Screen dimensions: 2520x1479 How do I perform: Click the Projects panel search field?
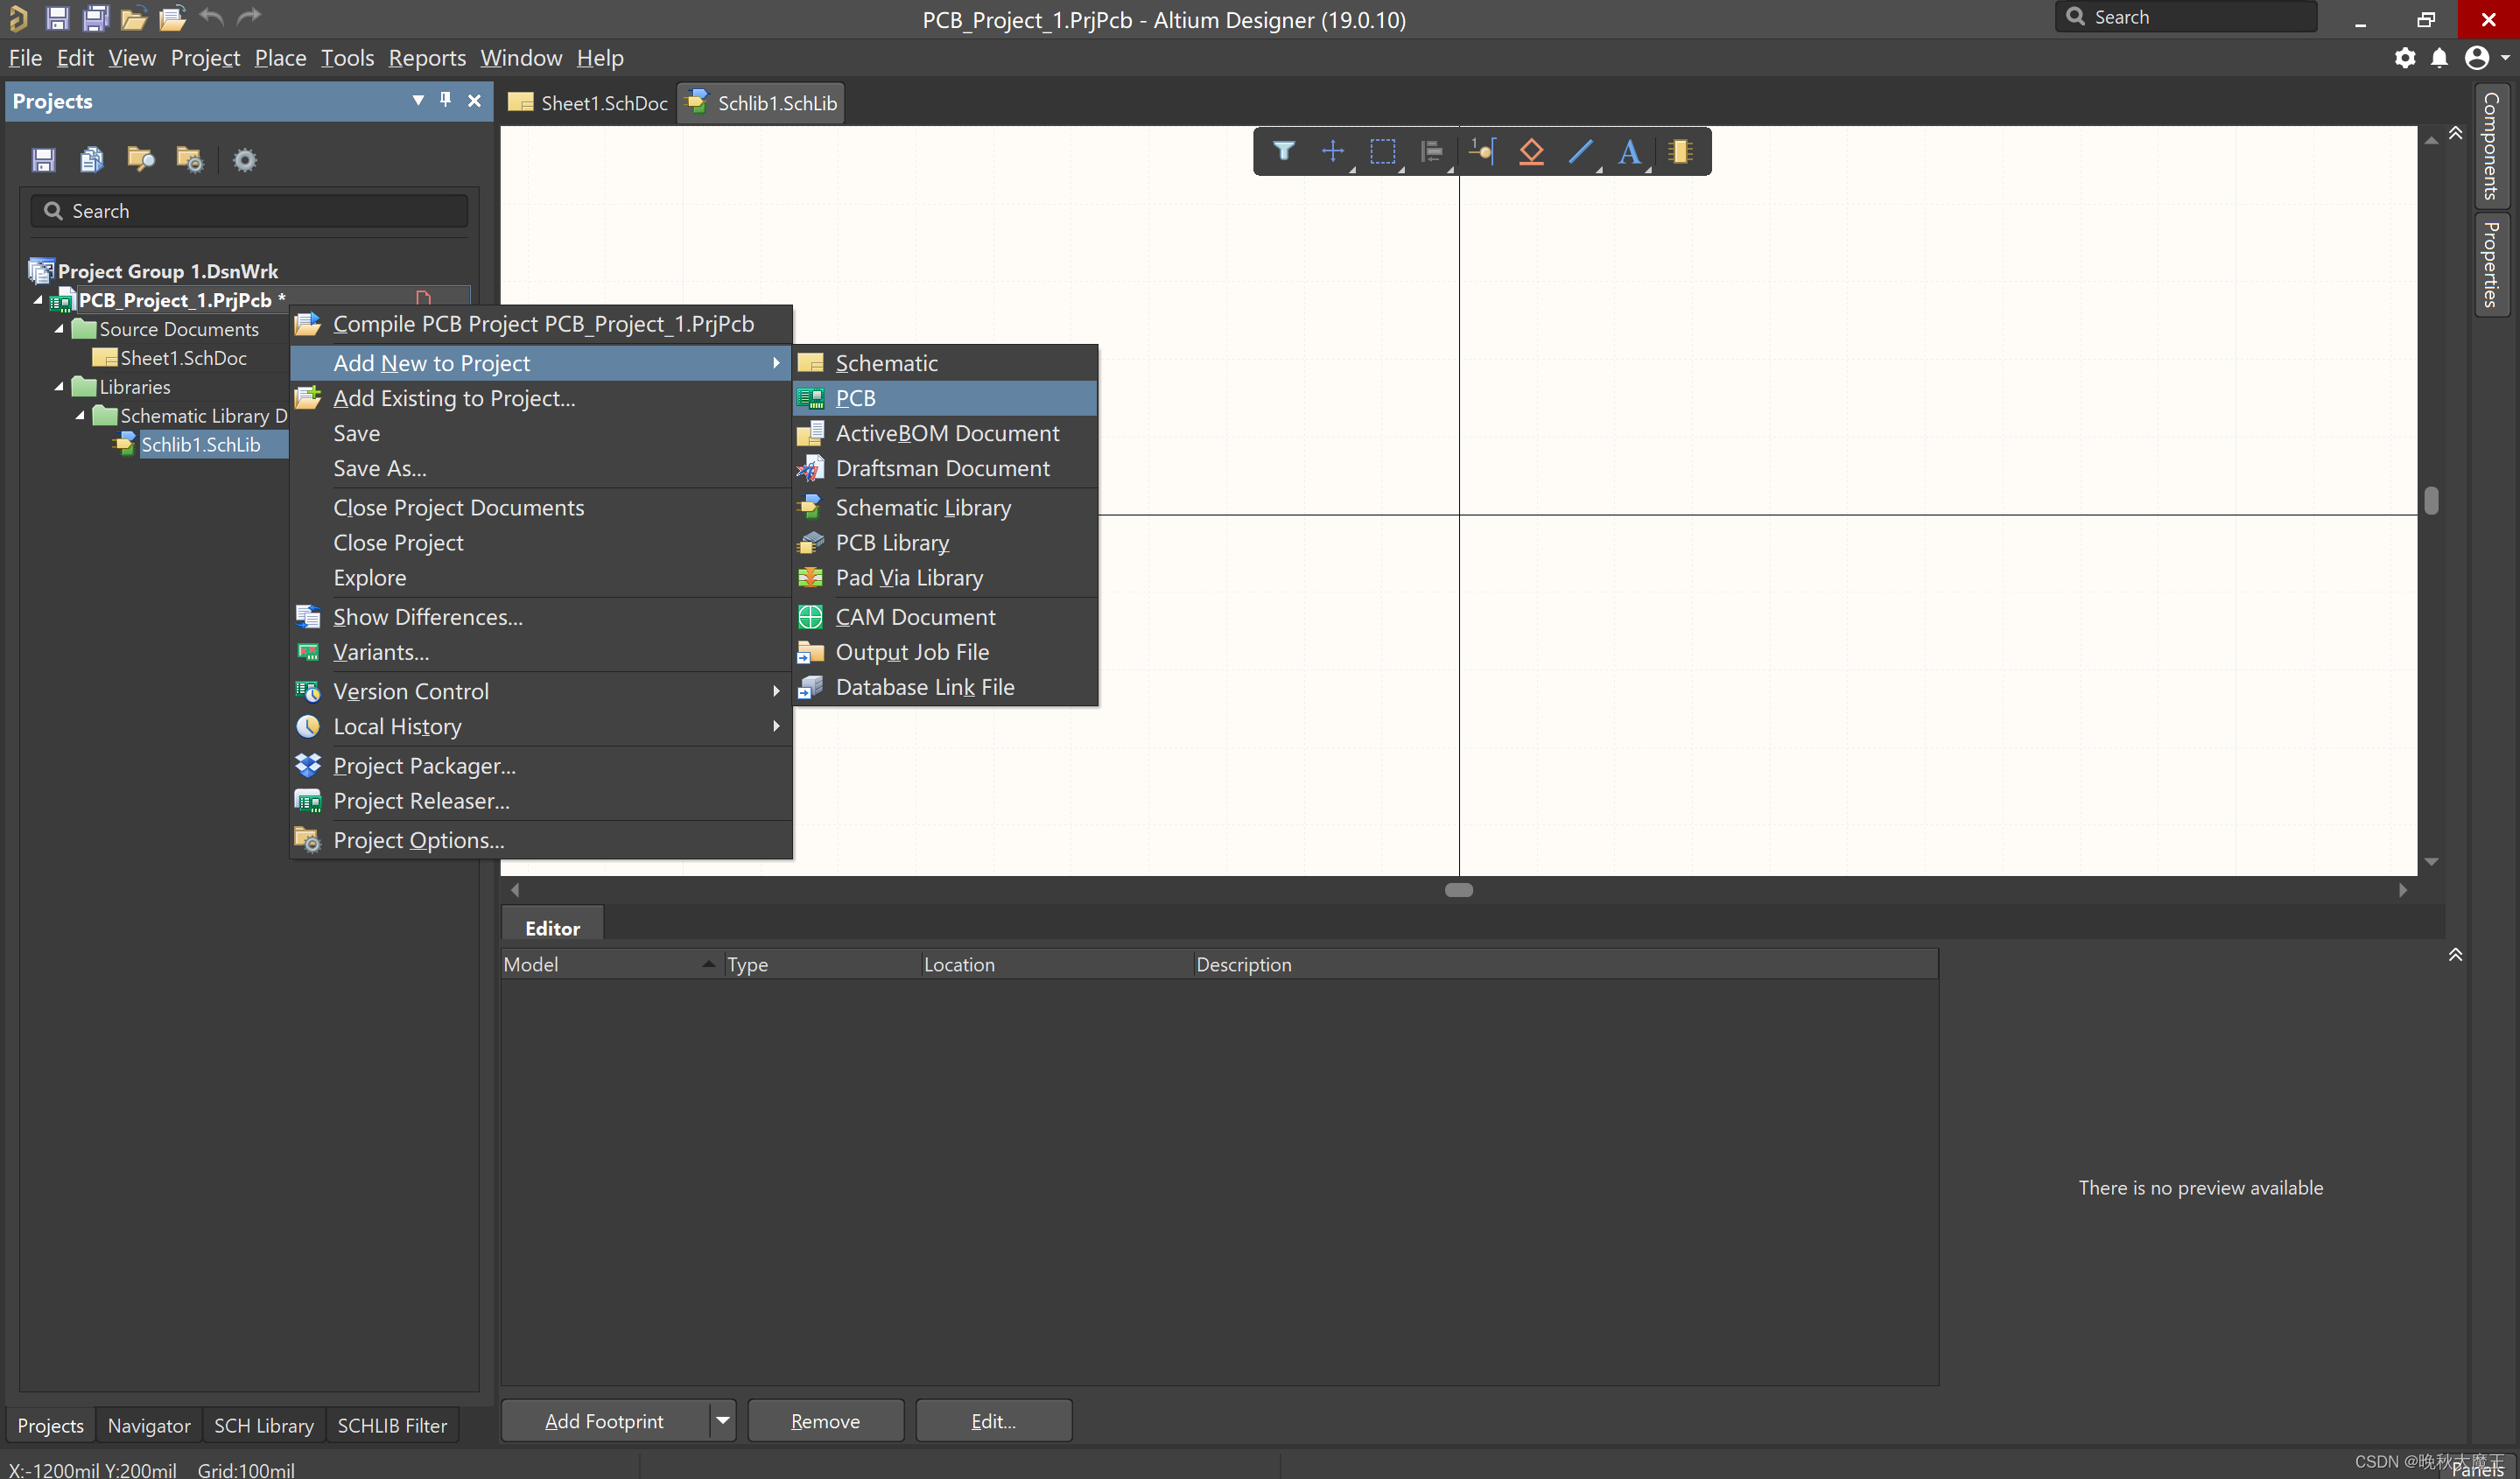250,211
